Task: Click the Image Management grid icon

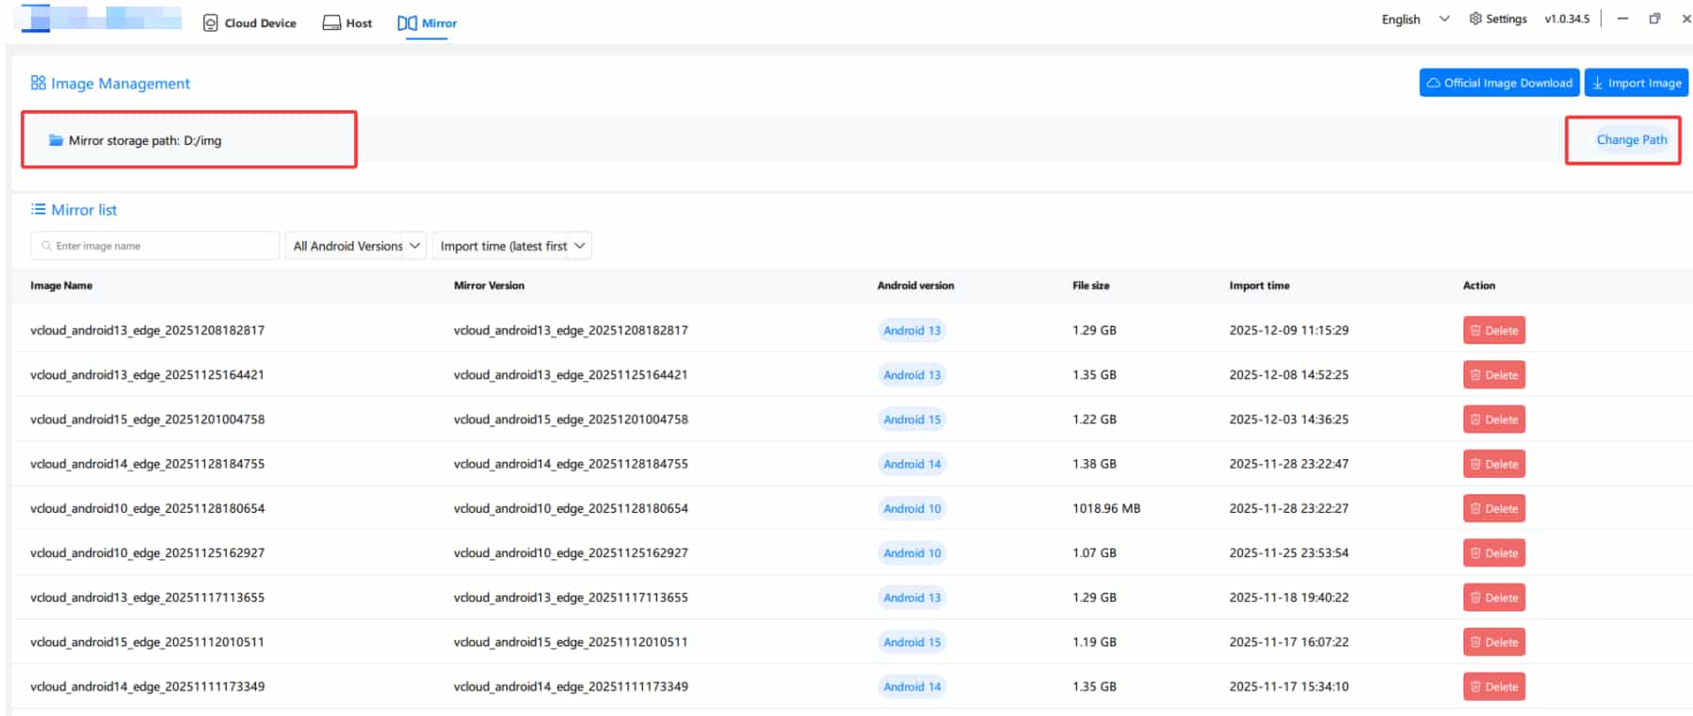Action: point(38,83)
